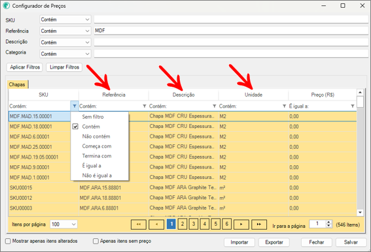Choose 'É igual a' filter option

point(99,166)
